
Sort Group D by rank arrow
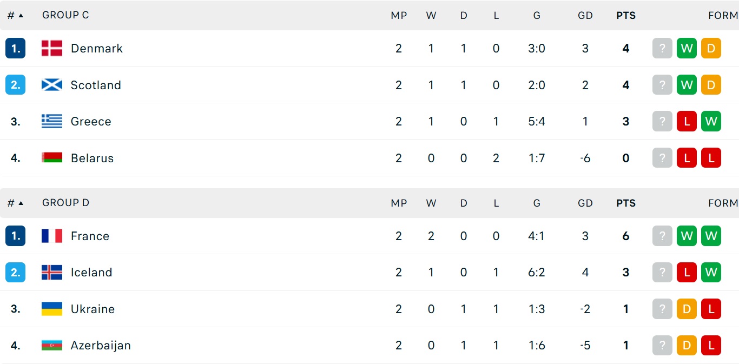[21, 203]
